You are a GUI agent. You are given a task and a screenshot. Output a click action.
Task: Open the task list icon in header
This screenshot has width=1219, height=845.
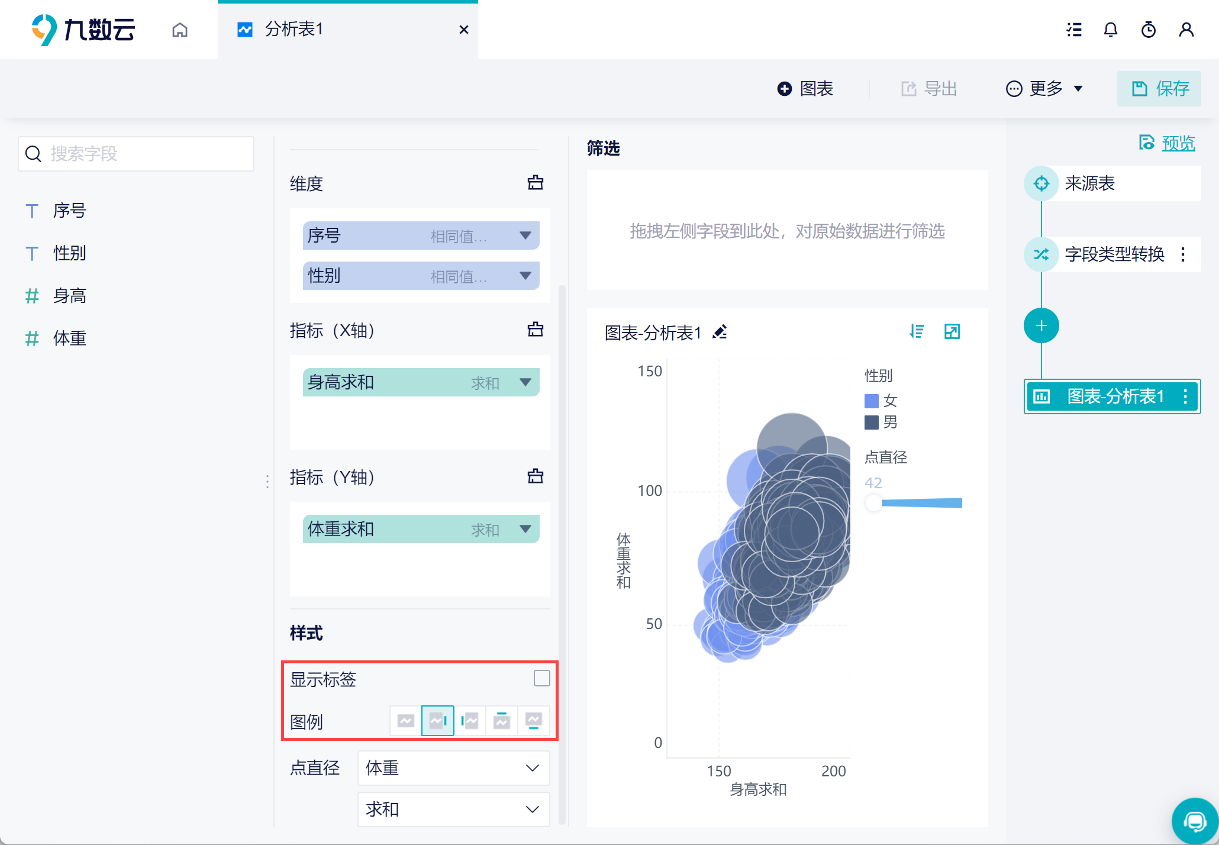point(1074,30)
